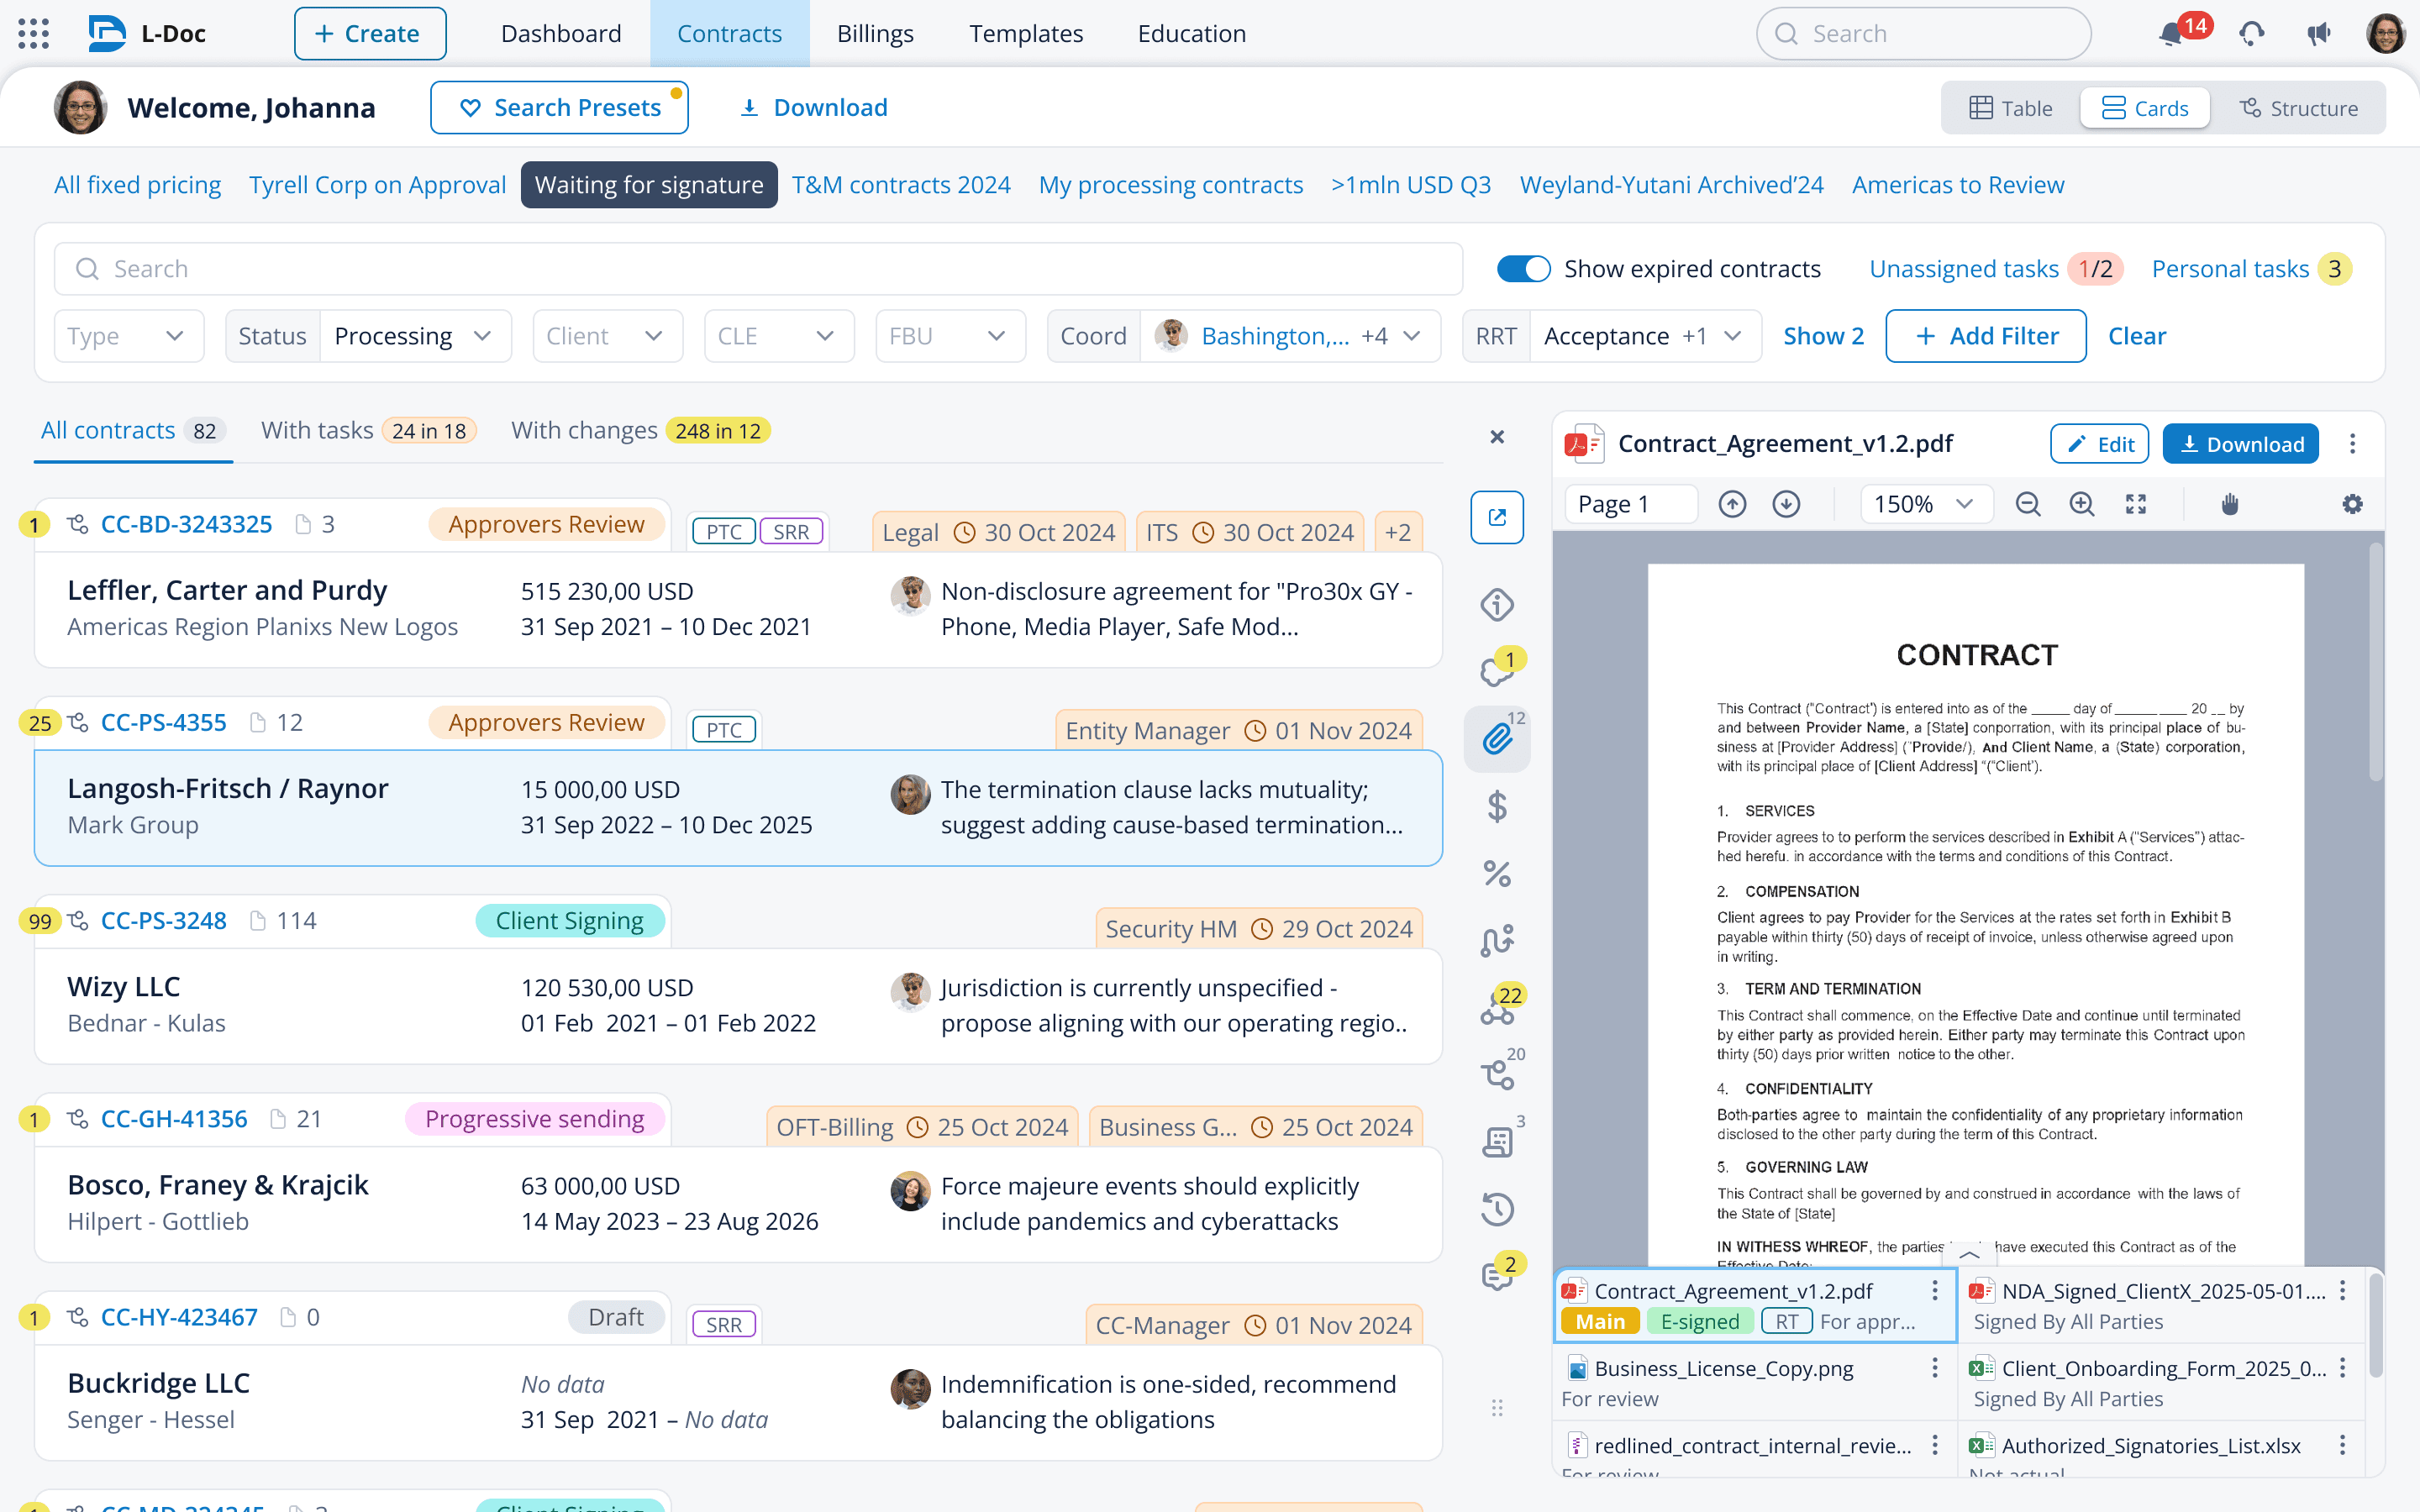The height and width of the screenshot is (1512, 2420).
Task: Click the history clock sidebar icon
Action: point(1496,1209)
